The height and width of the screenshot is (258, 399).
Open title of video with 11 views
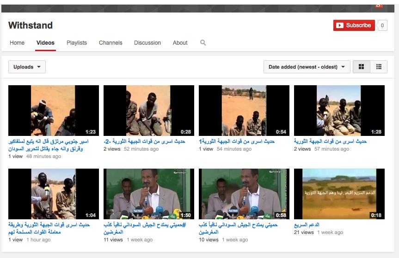click(145, 229)
